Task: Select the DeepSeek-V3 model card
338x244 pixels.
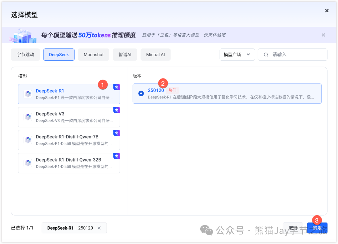Action: coord(69,117)
